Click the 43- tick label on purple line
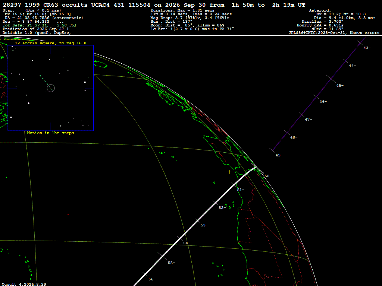This screenshot has height=286, width=382. (367, 48)
